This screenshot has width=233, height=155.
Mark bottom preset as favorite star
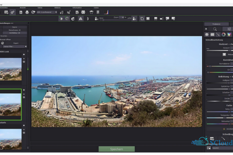pos(24,126)
